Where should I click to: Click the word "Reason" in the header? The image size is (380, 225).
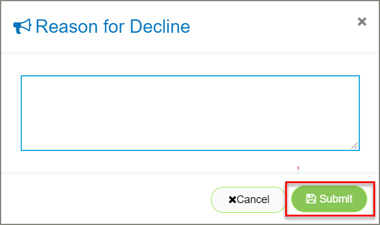tap(67, 26)
